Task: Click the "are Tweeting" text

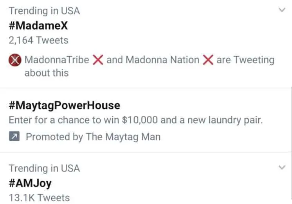Action: pyautogui.click(x=245, y=60)
